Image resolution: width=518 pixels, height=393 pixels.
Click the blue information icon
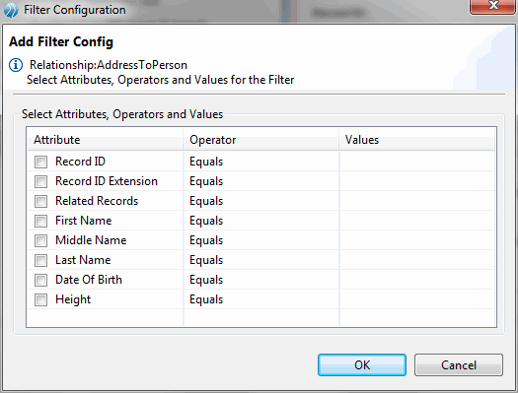(x=16, y=65)
